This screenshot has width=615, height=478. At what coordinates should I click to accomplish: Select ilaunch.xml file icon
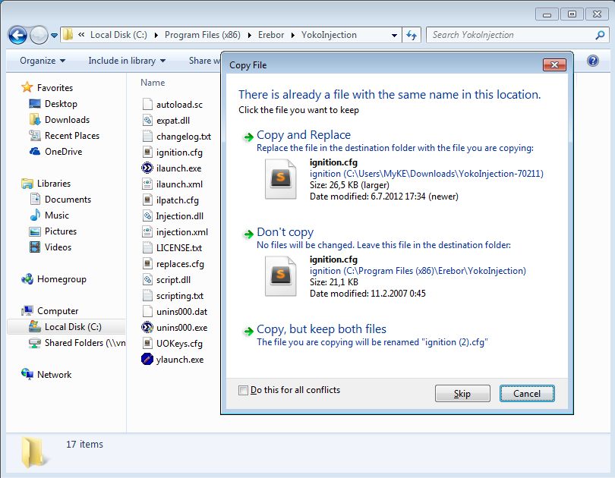click(x=147, y=184)
